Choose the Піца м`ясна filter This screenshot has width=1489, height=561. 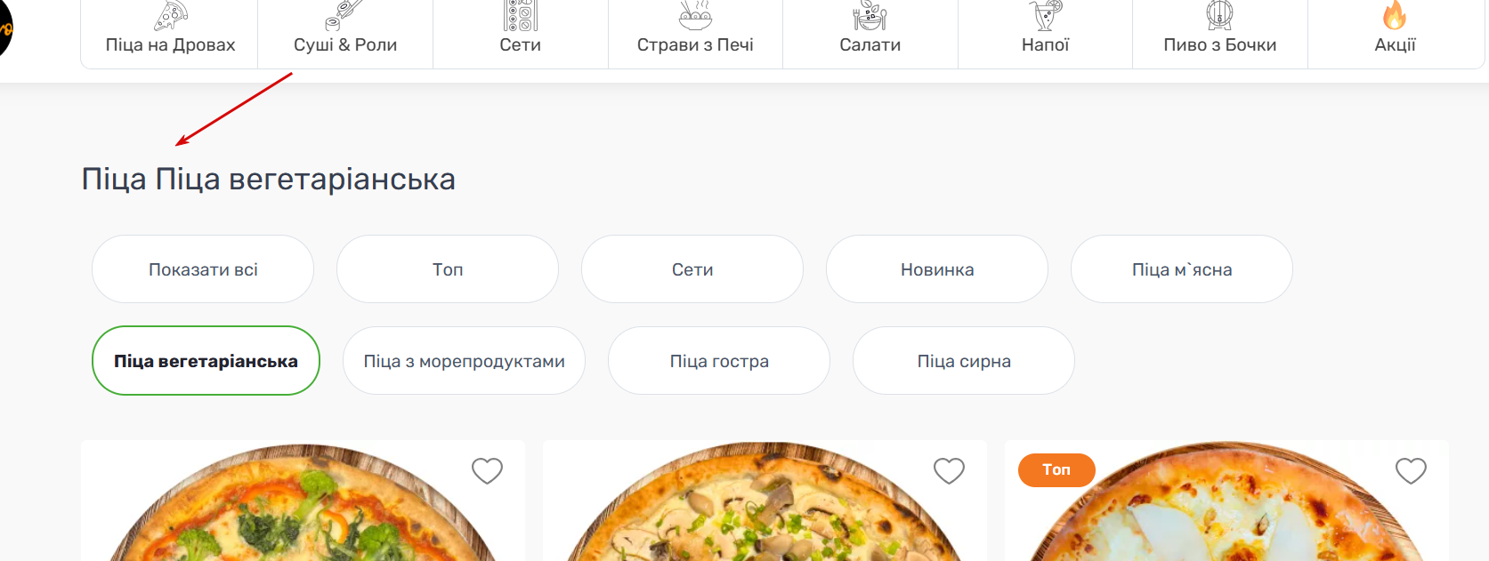[1182, 269]
